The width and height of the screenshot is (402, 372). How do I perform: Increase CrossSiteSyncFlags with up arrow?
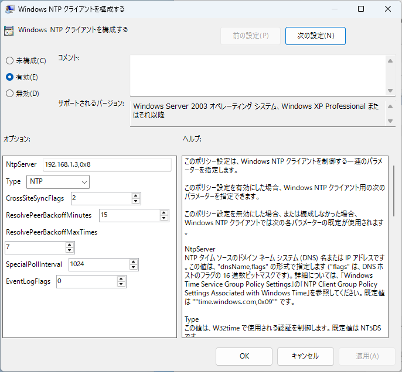[136, 195]
